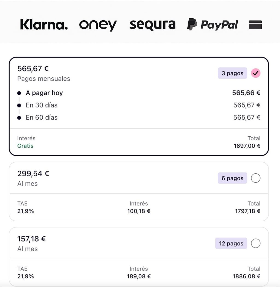Select the 6 pagos radio button
Viewport: 280px width, 288px height.
coord(256,178)
